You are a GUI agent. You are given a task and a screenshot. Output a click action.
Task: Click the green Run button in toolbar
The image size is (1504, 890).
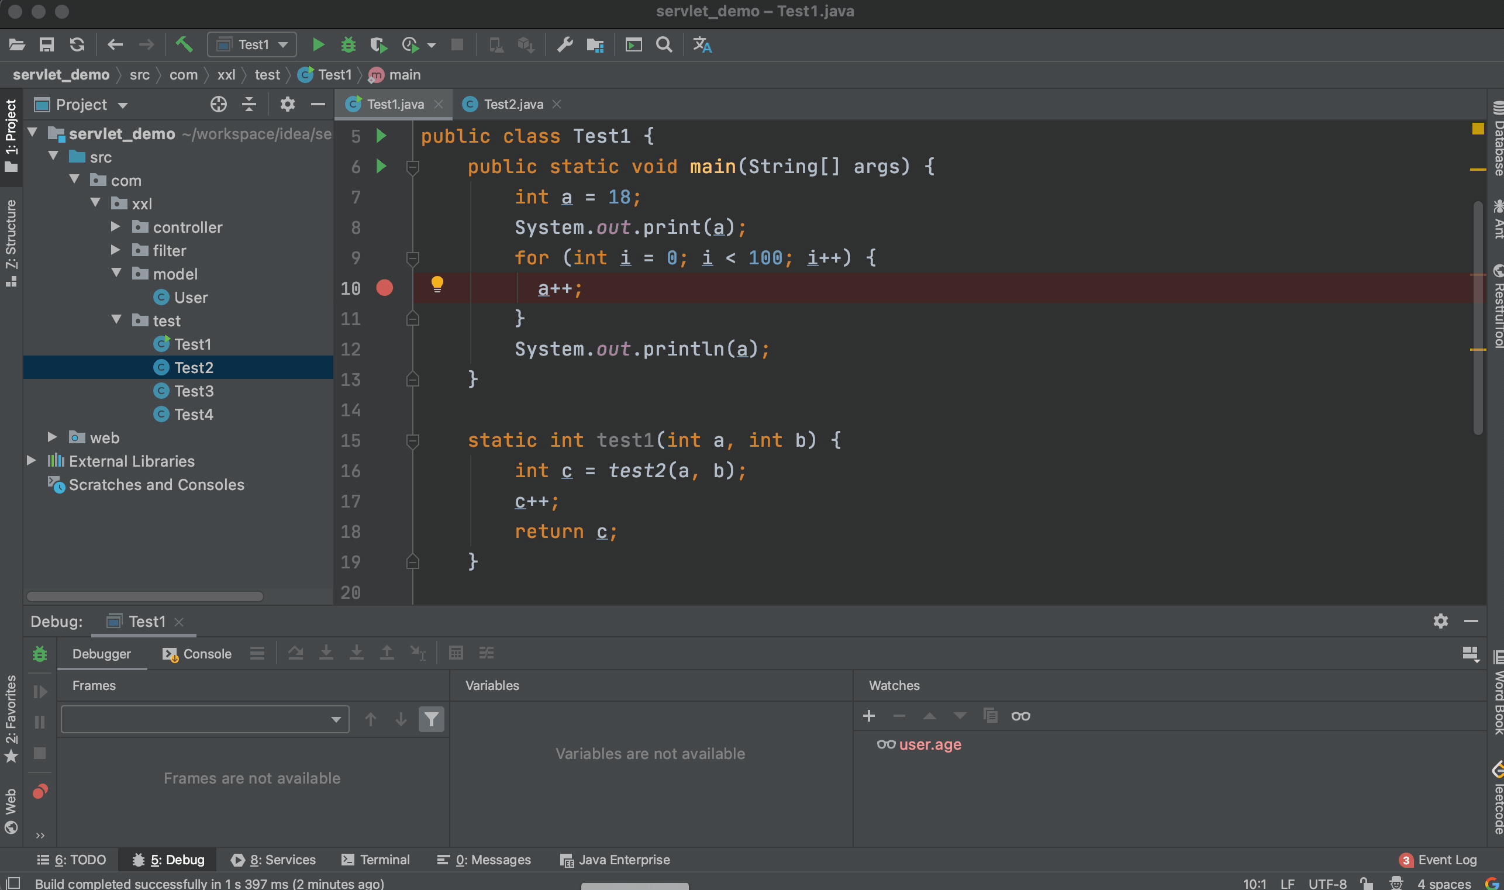coord(319,44)
